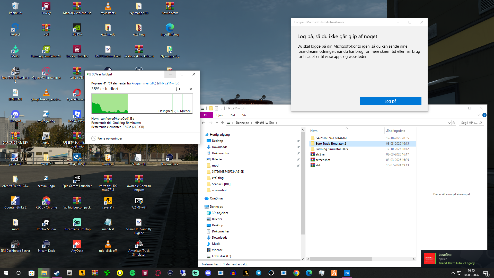Refresh the HP x911w folder view
Image resolution: width=494 pixels, height=278 pixels.
[454, 123]
